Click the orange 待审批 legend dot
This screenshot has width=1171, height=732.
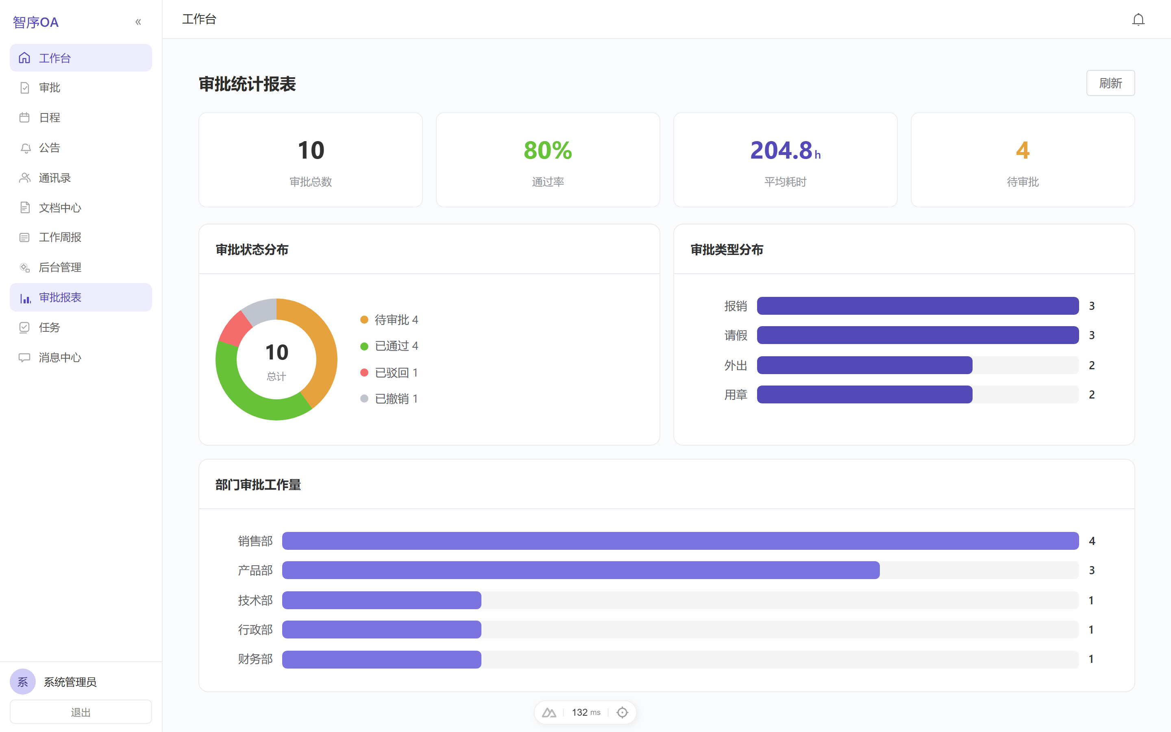[364, 320]
